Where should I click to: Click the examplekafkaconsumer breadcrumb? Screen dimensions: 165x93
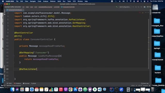45,7
